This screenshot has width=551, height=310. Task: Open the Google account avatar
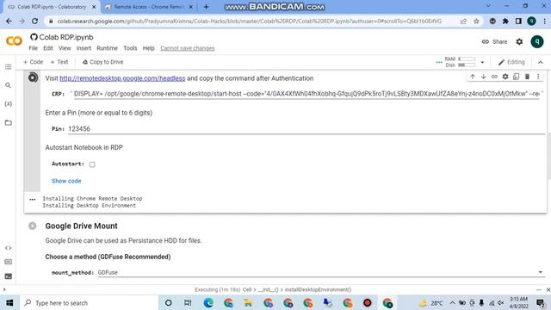click(537, 42)
